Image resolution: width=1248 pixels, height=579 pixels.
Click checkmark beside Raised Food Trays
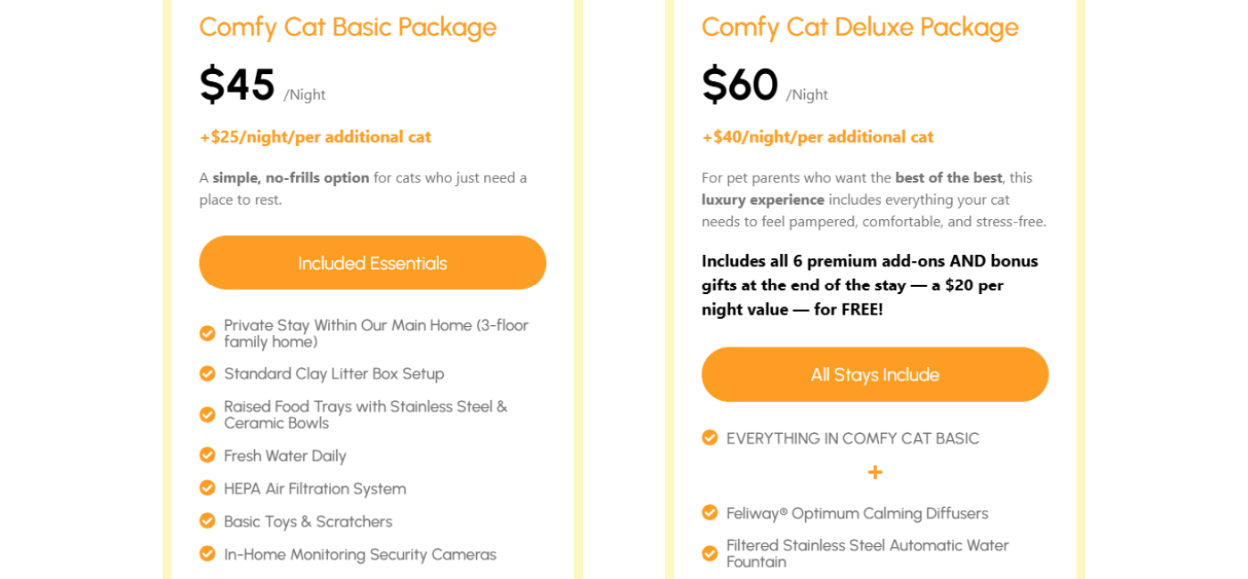pyautogui.click(x=207, y=414)
